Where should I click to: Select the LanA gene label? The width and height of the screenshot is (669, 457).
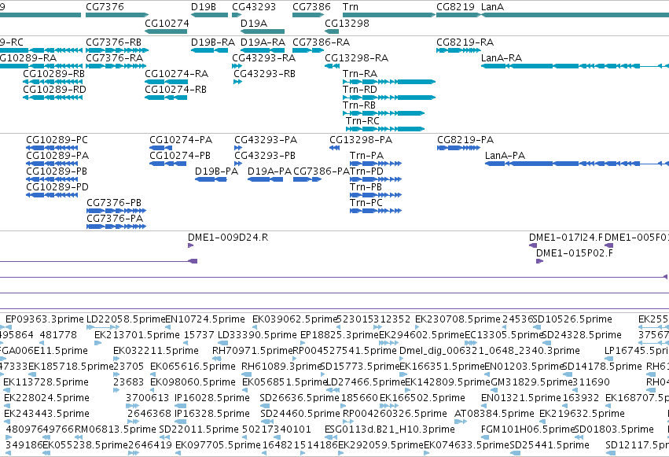(x=492, y=7)
